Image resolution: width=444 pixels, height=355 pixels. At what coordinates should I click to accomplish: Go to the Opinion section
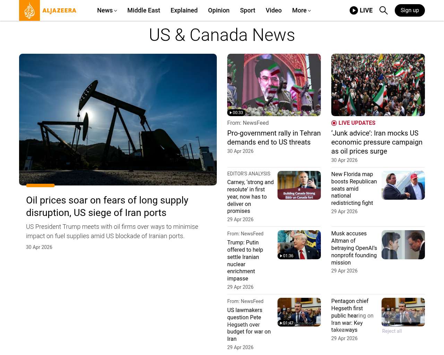point(219,10)
